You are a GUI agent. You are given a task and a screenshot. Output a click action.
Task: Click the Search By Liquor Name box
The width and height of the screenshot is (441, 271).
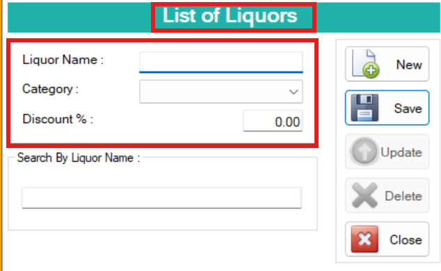tap(161, 198)
